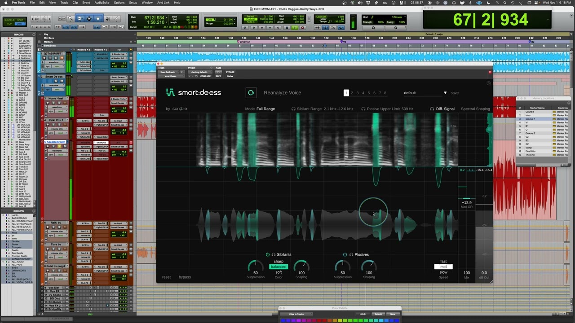Open the AudioSuite menu

click(x=102, y=3)
